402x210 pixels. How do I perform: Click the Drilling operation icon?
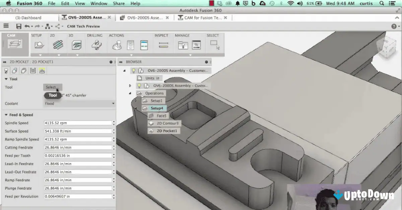tap(96, 44)
